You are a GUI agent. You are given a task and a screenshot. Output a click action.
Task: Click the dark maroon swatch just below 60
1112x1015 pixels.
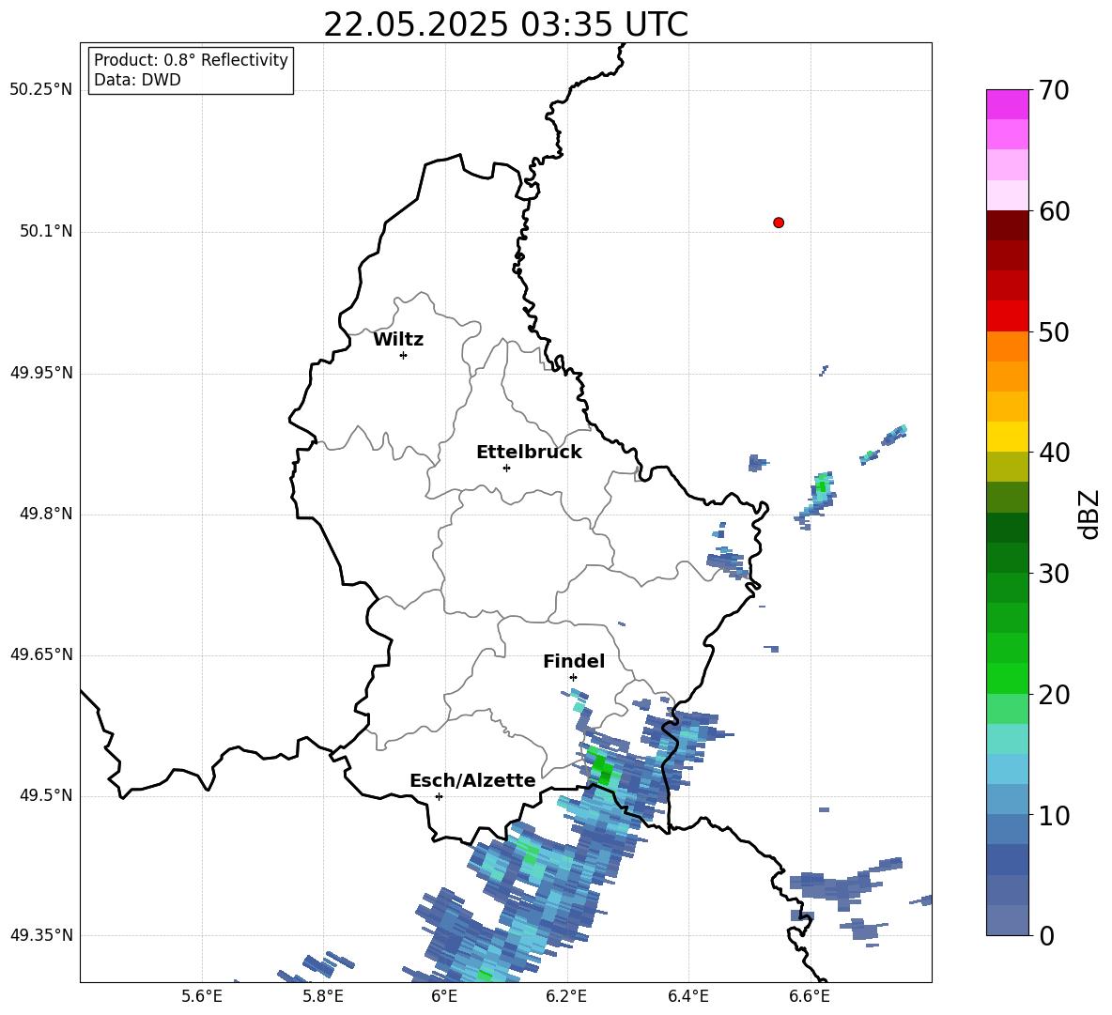tap(1008, 225)
